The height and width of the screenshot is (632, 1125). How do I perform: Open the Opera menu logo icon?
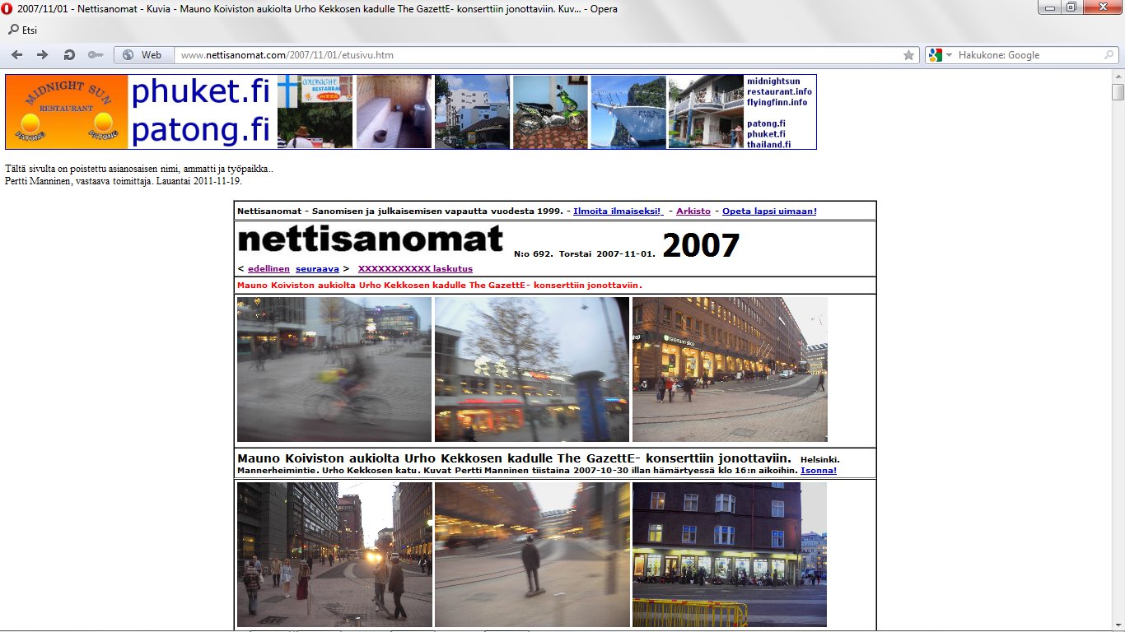(x=7, y=9)
